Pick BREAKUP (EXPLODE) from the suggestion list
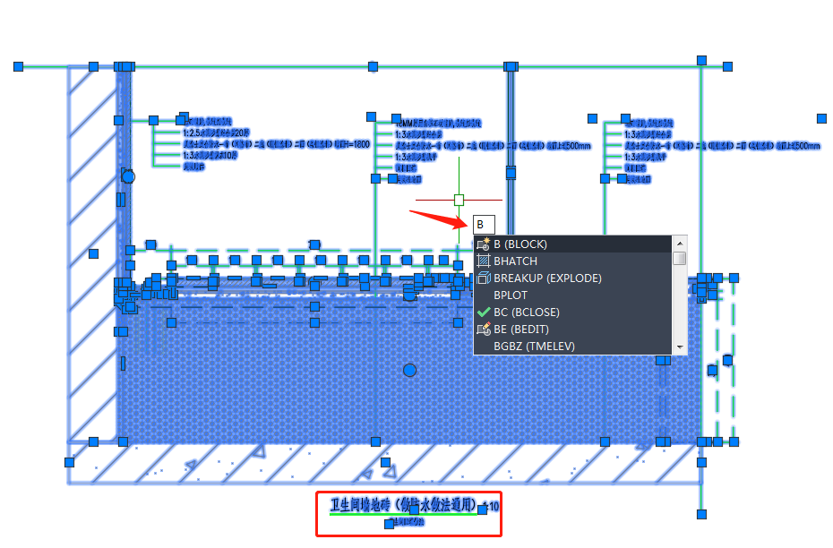This screenshot has width=833, height=548. click(572, 278)
